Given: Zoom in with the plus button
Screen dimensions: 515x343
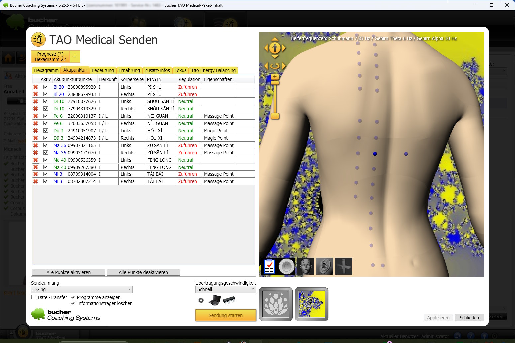Looking at the screenshot, I should pos(275,77).
